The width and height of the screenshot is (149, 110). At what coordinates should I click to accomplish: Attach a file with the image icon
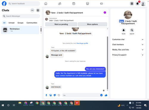51,95
